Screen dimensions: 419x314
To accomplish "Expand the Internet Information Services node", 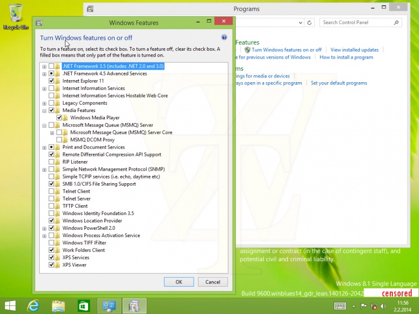I will coord(45,88).
